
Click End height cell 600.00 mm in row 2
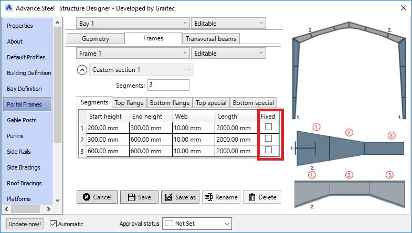[151, 140]
